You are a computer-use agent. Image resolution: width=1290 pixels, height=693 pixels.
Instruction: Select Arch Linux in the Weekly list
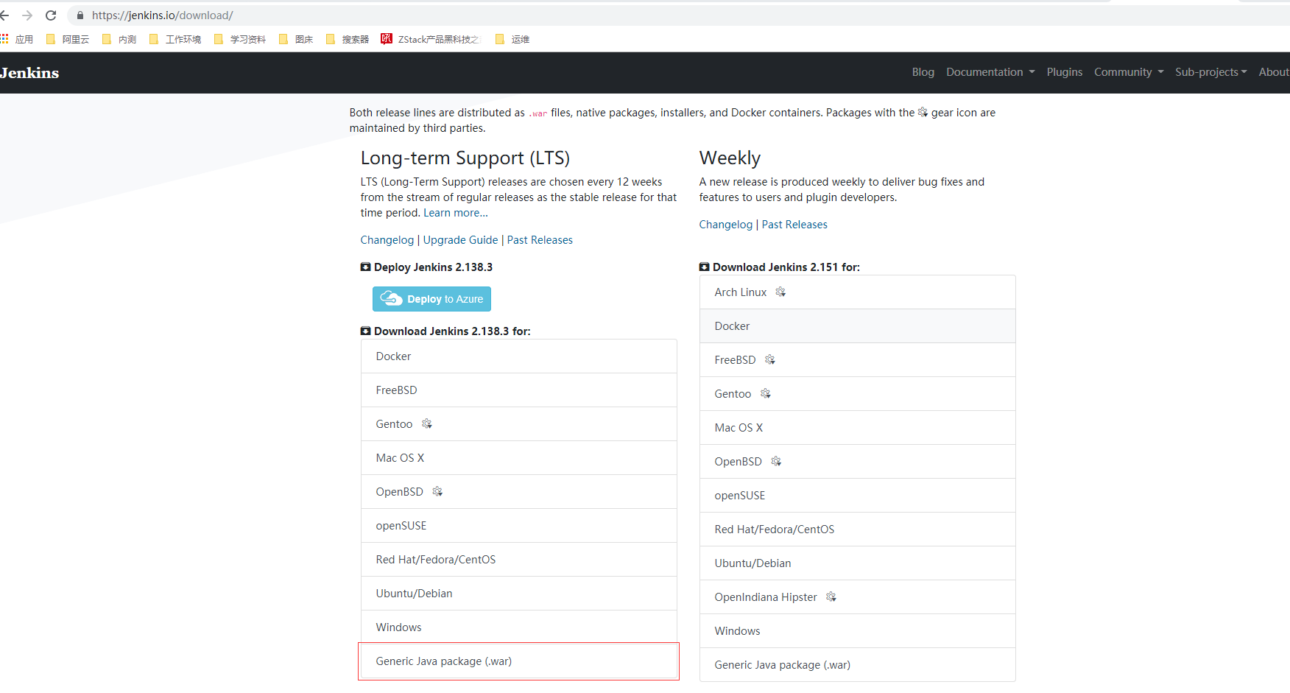(858, 292)
